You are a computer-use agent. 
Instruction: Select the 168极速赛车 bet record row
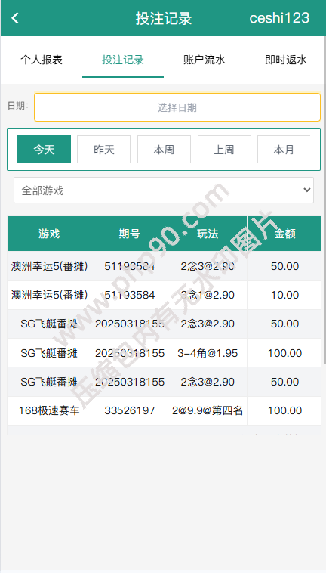[164, 410]
